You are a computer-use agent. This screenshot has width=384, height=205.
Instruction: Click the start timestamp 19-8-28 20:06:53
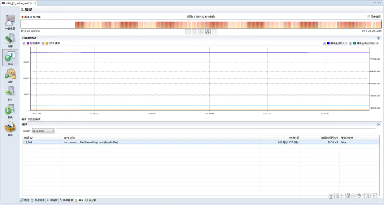[30, 31]
